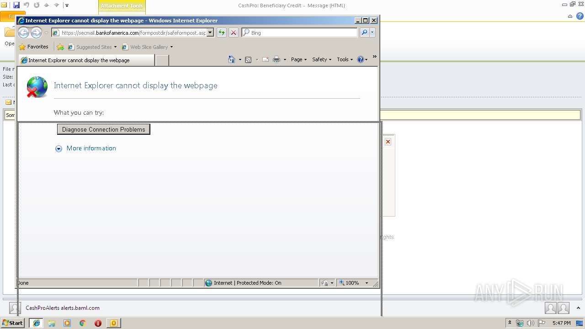Open the recent pages dropdown arrow

pos(46,33)
